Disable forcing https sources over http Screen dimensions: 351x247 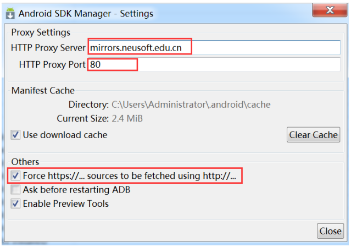pyautogui.click(x=15, y=176)
